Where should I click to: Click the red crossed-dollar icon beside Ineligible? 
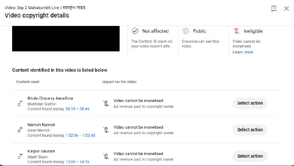236,31
